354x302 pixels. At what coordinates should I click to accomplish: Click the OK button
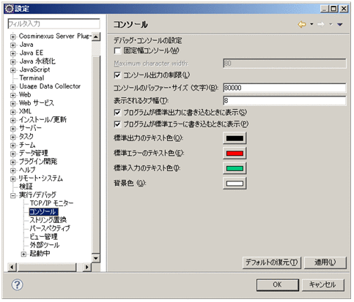(278, 284)
